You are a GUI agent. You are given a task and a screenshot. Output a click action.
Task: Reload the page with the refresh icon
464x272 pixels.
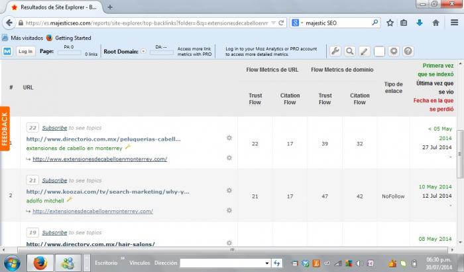point(281,23)
